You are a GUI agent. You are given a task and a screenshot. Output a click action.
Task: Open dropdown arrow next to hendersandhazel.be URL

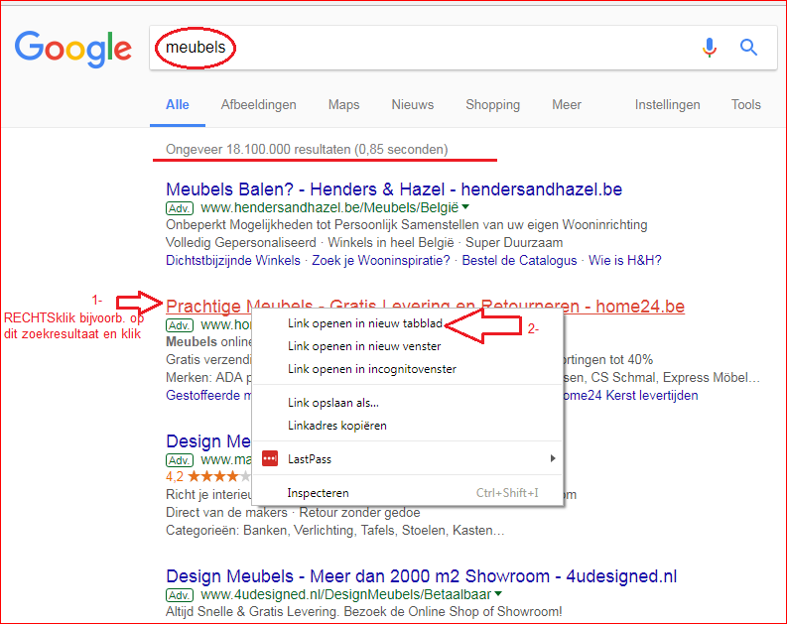tap(465, 208)
